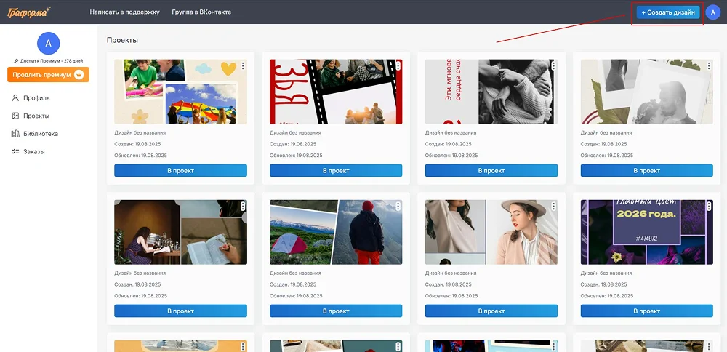Viewport: 727px width, 352px height.
Task: Open three-dot menu on tent mountain project
Action: [x=398, y=207]
